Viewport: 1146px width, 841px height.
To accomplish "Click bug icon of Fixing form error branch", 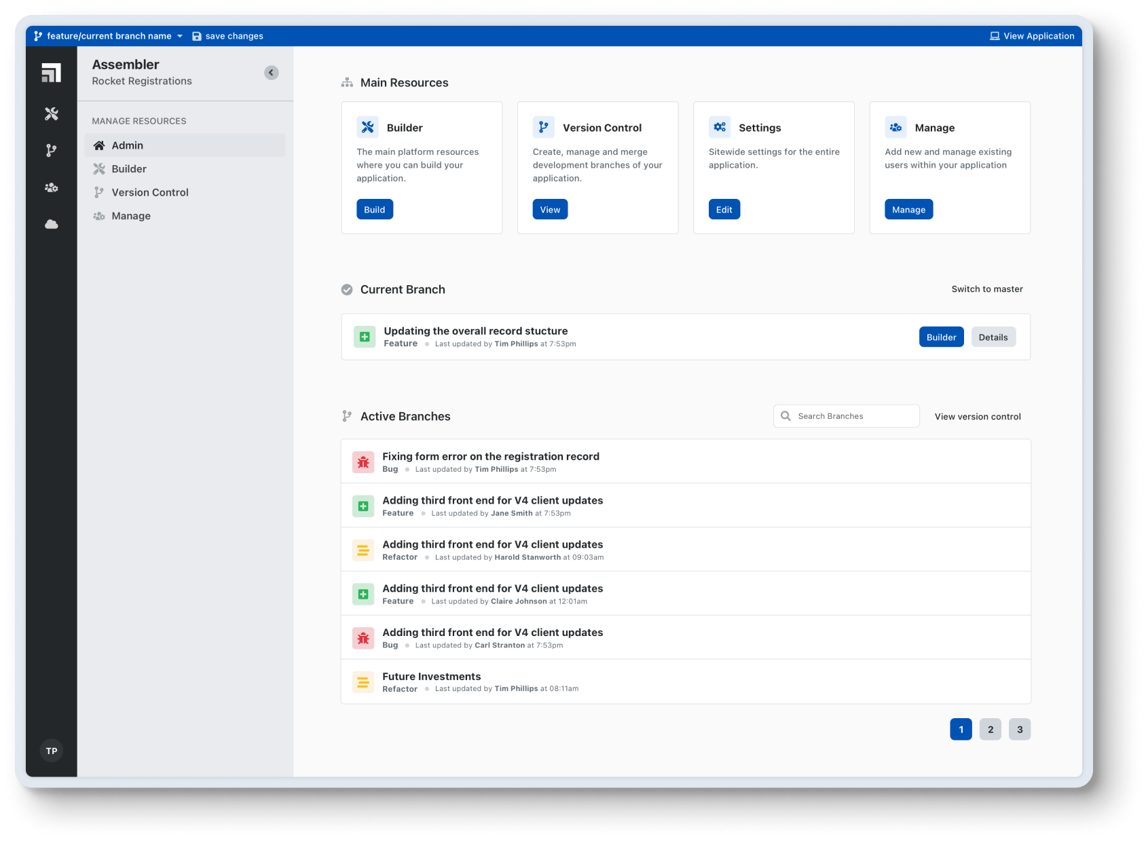I will coord(363,462).
